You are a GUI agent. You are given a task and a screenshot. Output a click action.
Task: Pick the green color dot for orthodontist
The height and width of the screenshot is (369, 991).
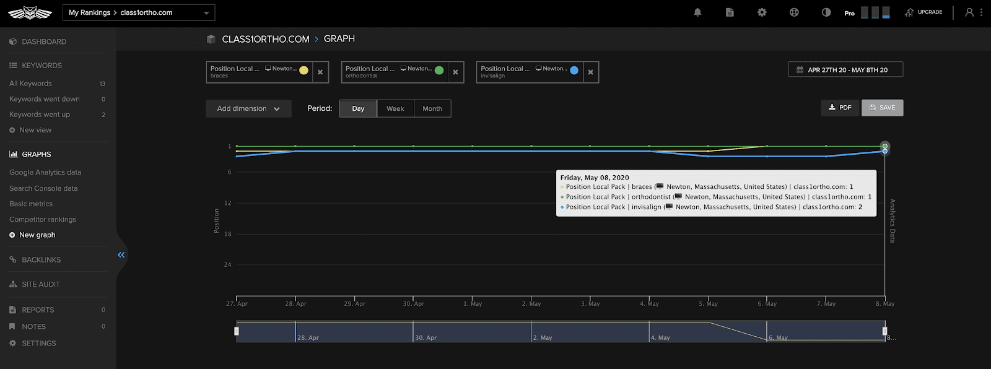(439, 71)
